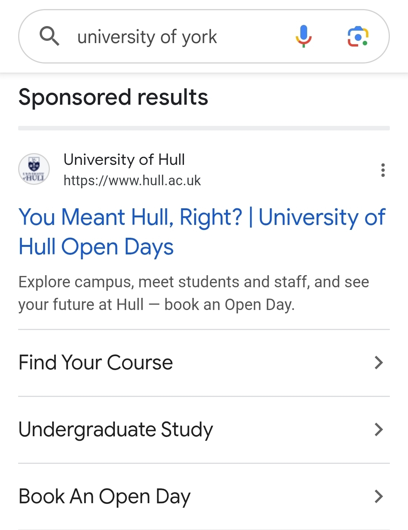Click the gray divider bar under Sponsored results
408x530 pixels.
pos(204,128)
